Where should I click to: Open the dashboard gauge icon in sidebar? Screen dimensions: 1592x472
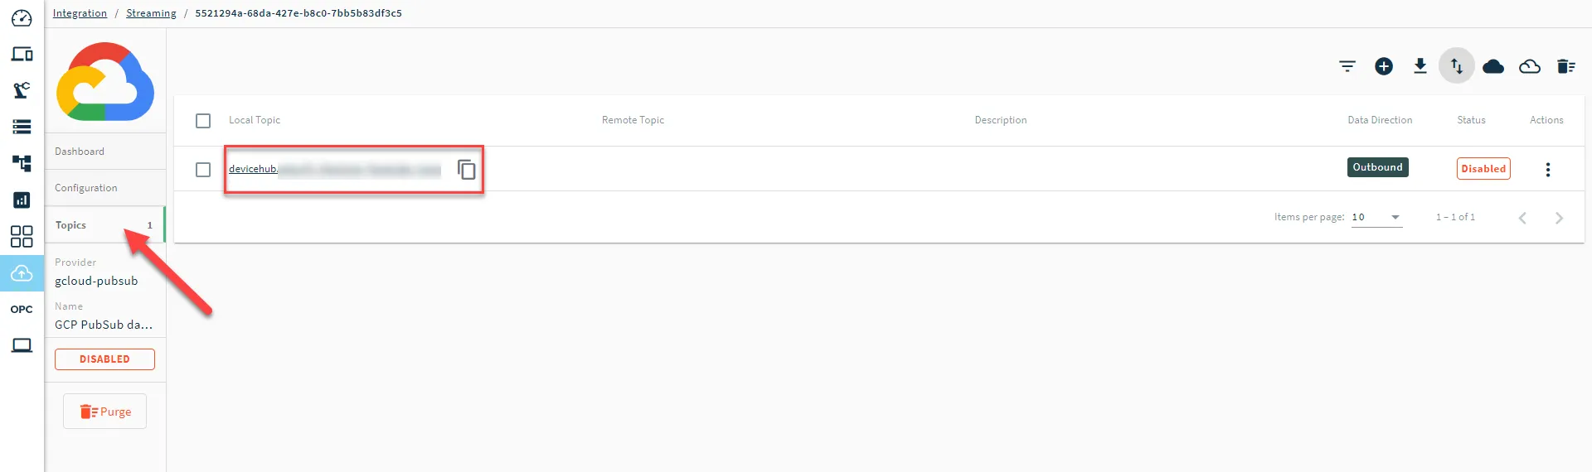(22, 18)
